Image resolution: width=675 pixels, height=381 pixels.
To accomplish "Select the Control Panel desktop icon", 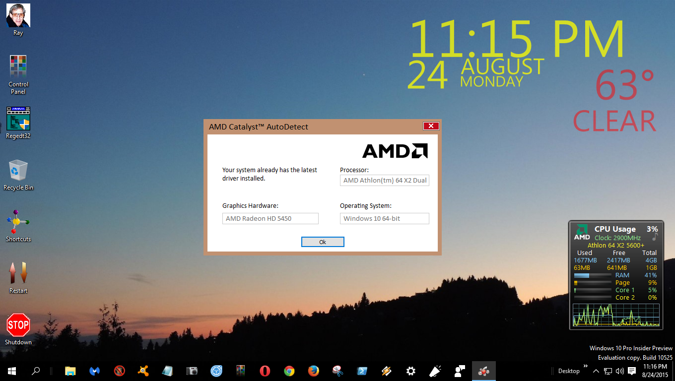I will coord(18,74).
